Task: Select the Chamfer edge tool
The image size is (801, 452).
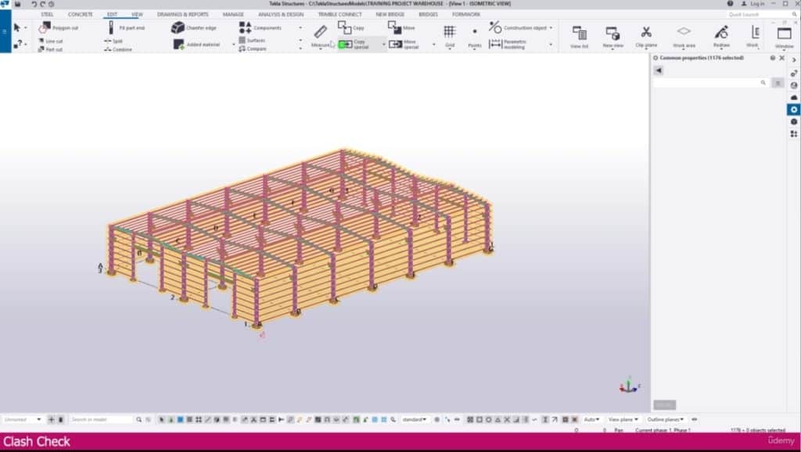Action: [x=194, y=27]
